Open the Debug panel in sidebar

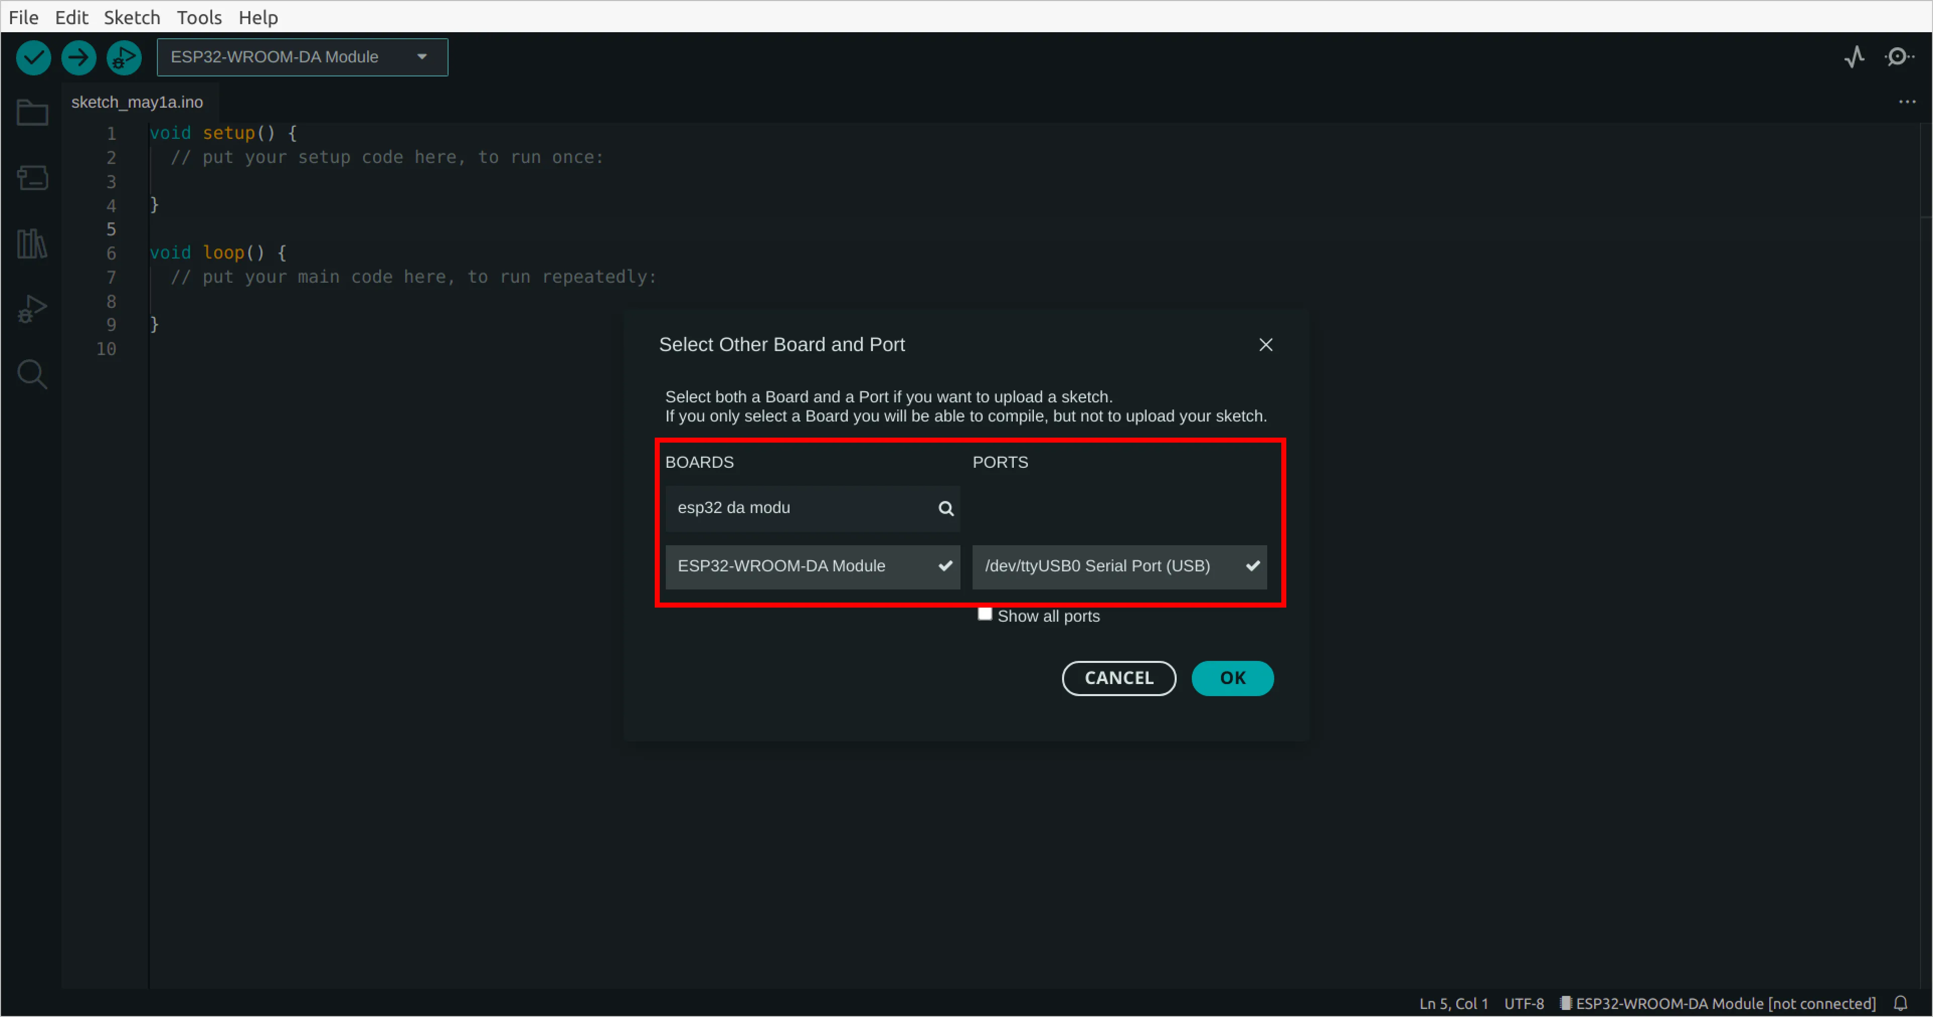click(x=32, y=308)
